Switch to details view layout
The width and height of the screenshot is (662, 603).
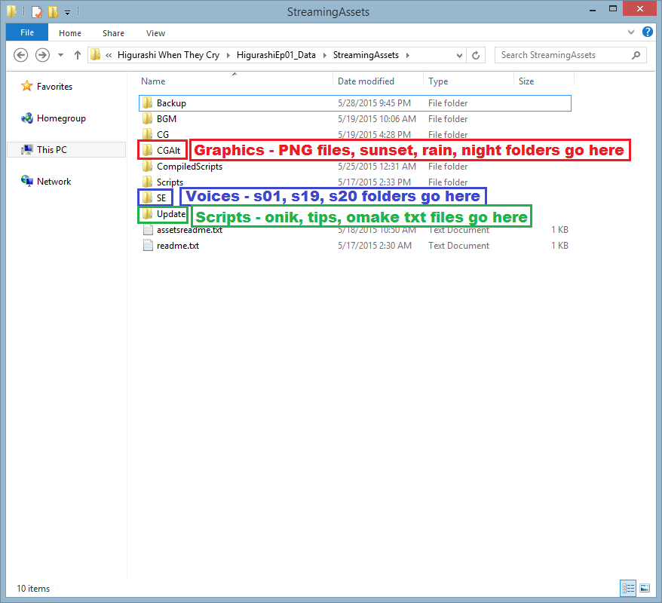(x=629, y=588)
